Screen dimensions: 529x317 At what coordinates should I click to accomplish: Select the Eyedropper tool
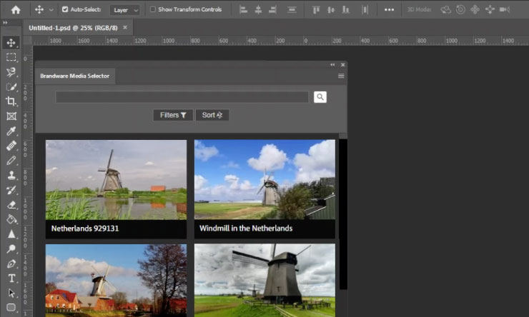(x=11, y=131)
